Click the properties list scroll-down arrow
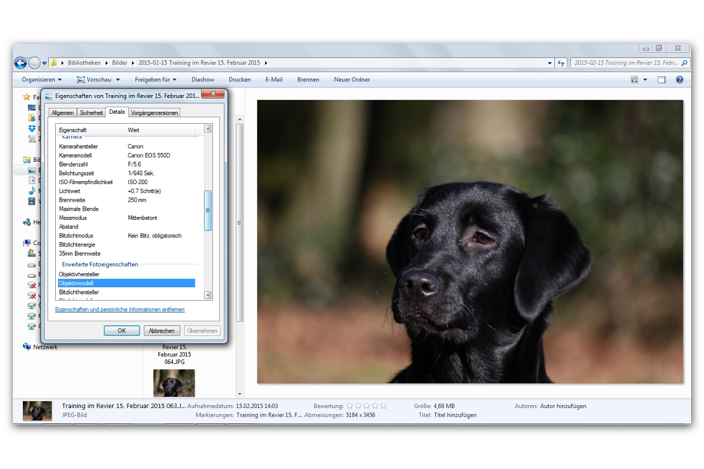Image resolution: width=704 pixels, height=469 pixels. [x=208, y=295]
